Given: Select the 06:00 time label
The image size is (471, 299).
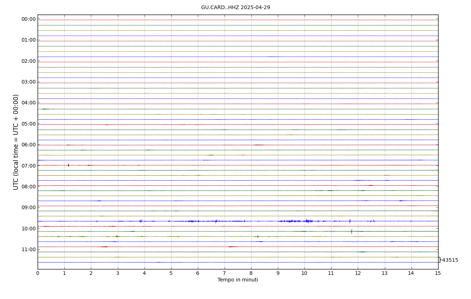Looking at the screenshot, I should pyautogui.click(x=29, y=145).
